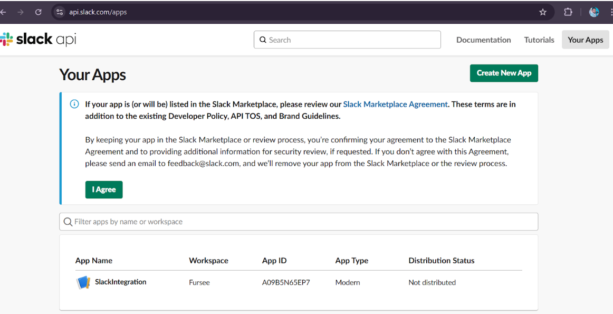Reload the page with refresh icon
This screenshot has height=314, width=613.
(x=39, y=12)
